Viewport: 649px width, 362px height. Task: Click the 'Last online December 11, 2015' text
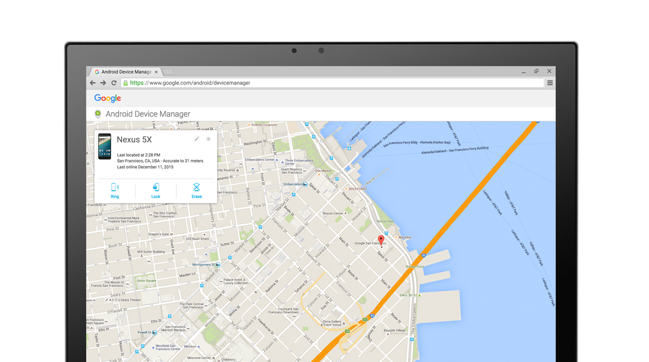[x=145, y=167]
